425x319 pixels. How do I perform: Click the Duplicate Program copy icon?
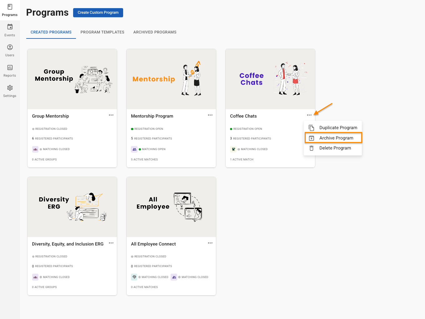click(x=312, y=128)
